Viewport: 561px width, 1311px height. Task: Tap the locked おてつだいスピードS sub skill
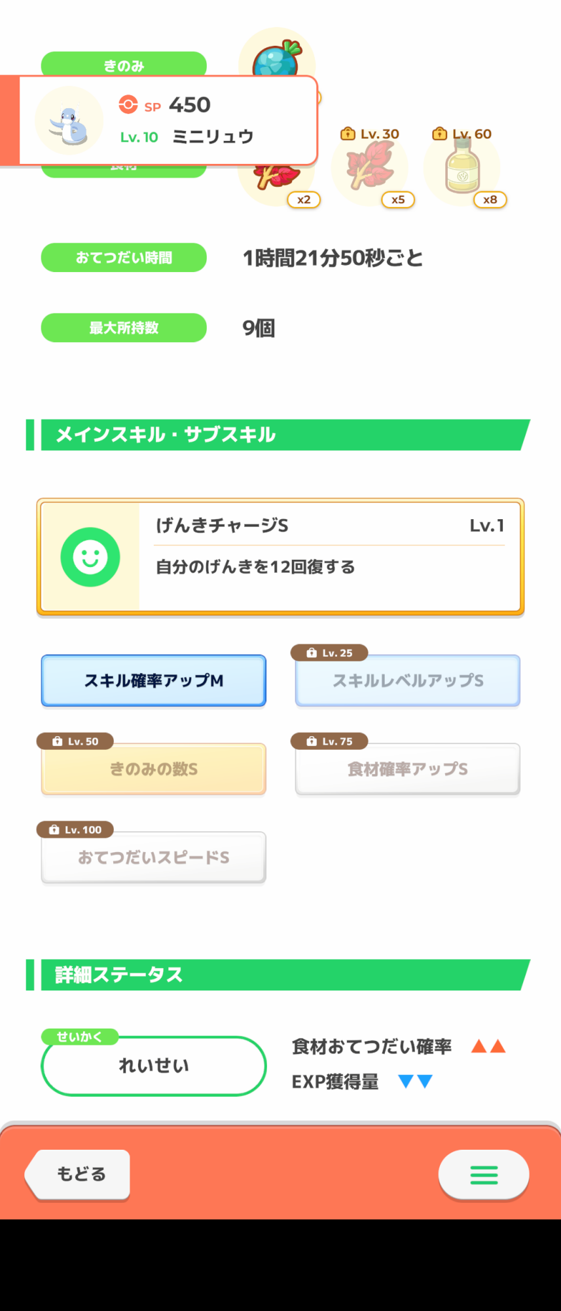(154, 857)
